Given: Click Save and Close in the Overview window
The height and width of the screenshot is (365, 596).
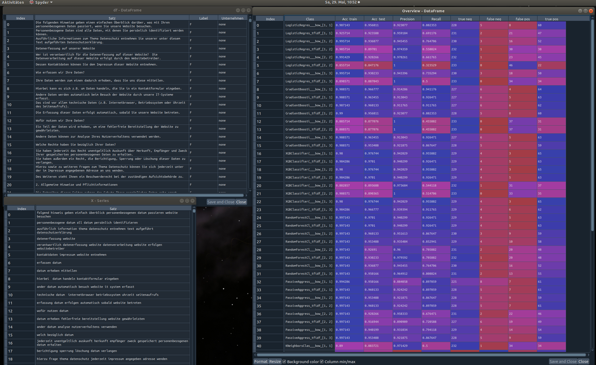Looking at the screenshot, I should point(563,362).
